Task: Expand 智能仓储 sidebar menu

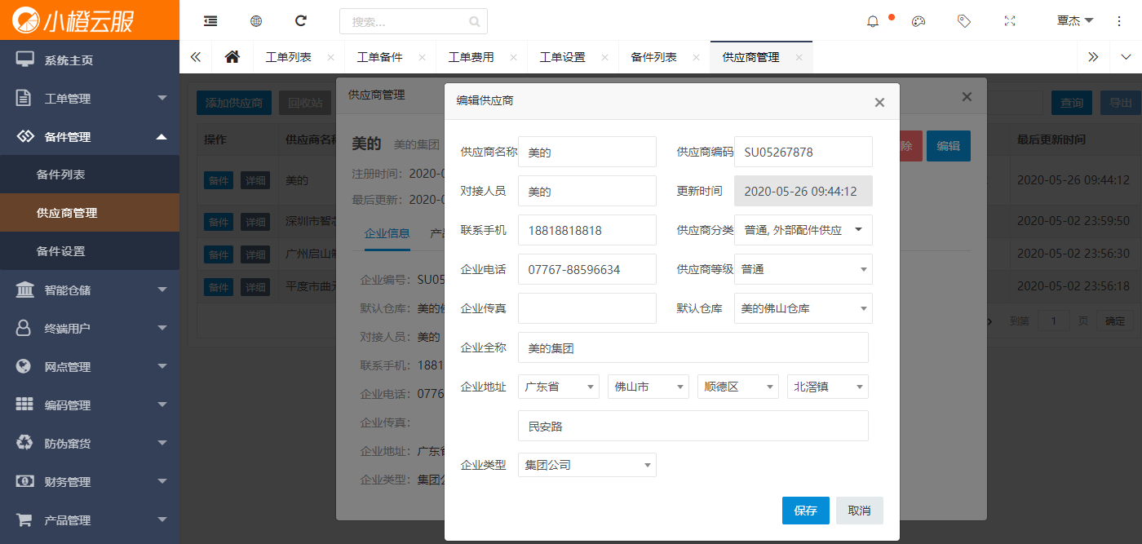Action: click(x=90, y=290)
